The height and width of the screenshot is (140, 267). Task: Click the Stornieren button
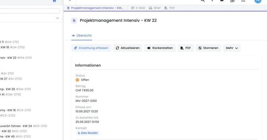coord(208,48)
